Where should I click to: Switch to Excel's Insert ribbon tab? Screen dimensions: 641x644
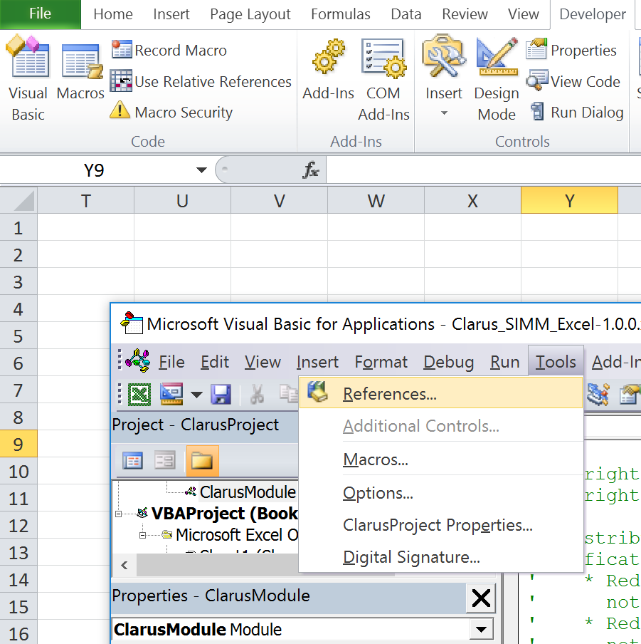click(171, 14)
